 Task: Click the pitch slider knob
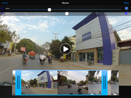click(67, 14)
